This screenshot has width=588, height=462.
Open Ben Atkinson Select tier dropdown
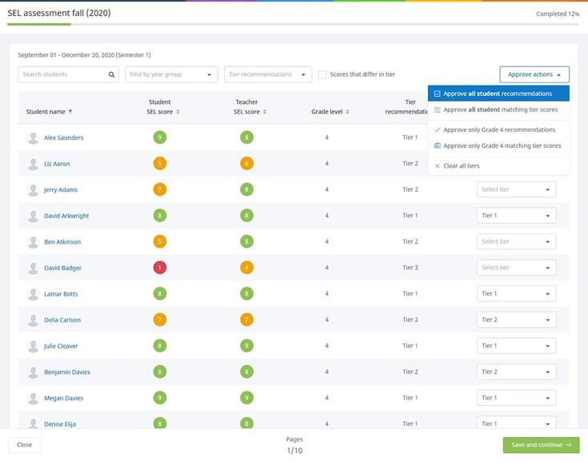tap(516, 241)
